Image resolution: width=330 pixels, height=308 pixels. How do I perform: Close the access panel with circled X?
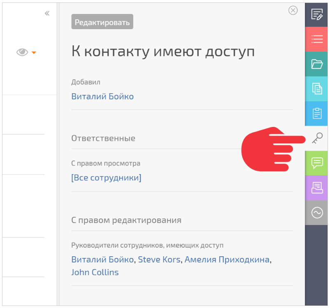(x=293, y=11)
